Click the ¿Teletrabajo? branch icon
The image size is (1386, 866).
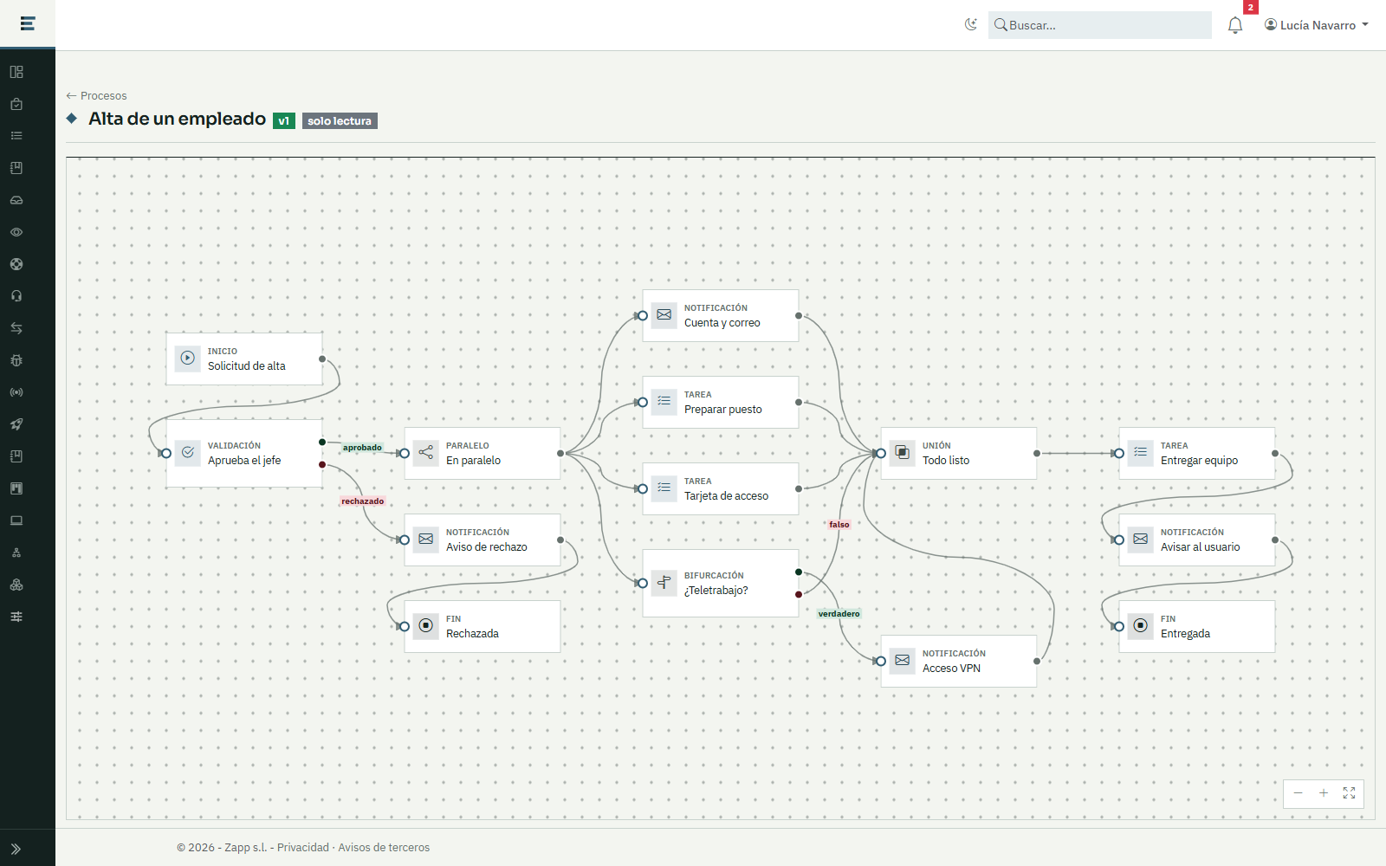[x=664, y=583]
